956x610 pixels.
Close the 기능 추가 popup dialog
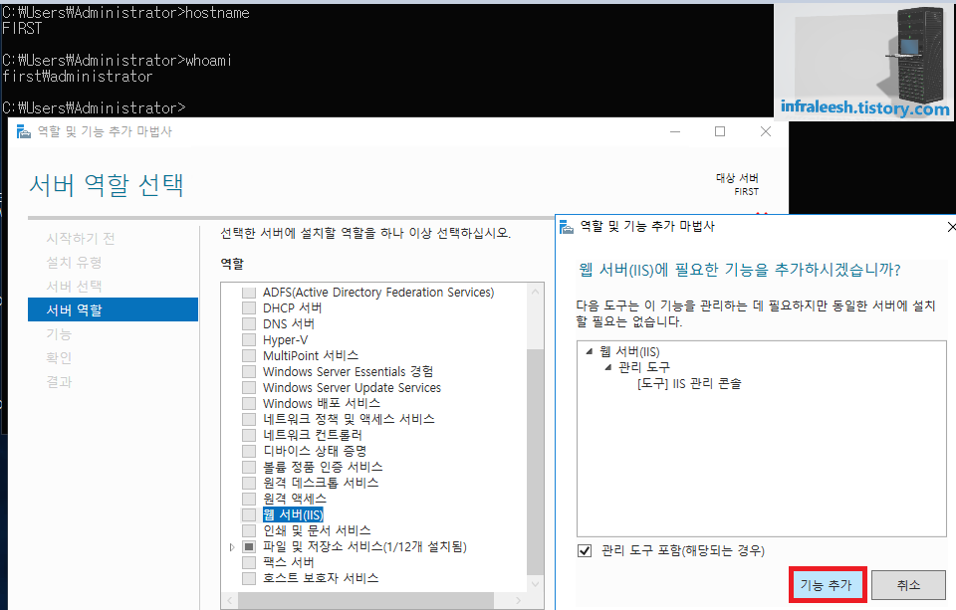click(951, 227)
